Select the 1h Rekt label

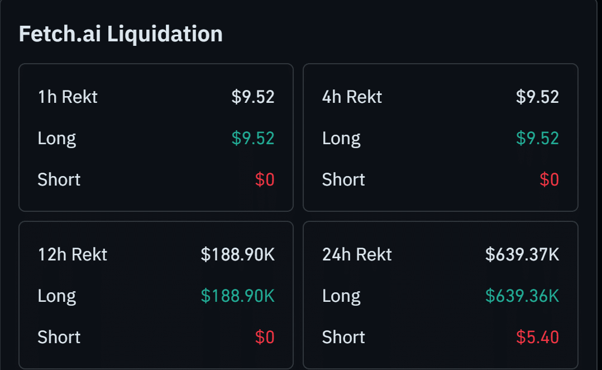(x=68, y=97)
